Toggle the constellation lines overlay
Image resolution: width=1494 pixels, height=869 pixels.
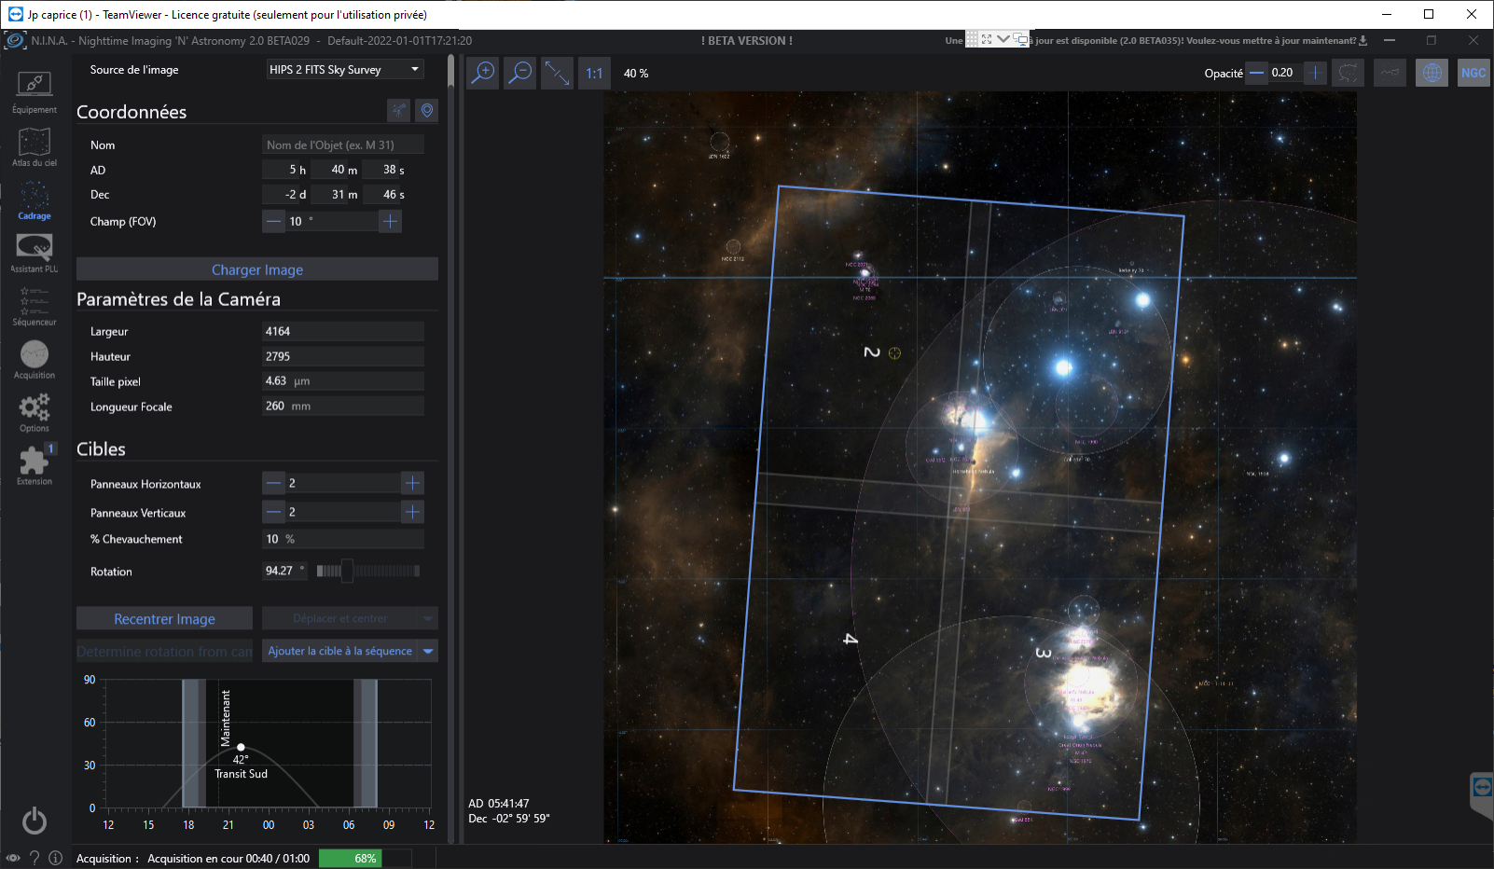coord(1390,73)
